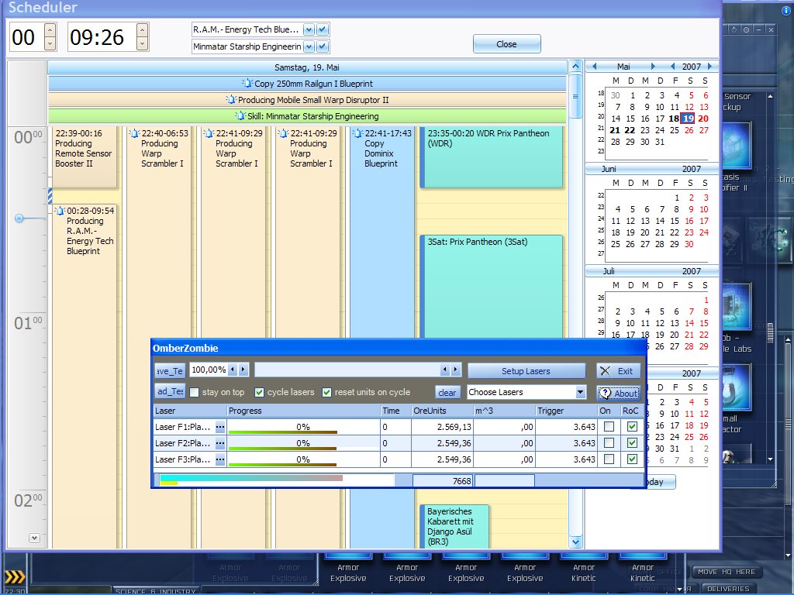Screen dimensions: 794x595
Task: Sort by the Laser column header
Action: click(x=189, y=411)
